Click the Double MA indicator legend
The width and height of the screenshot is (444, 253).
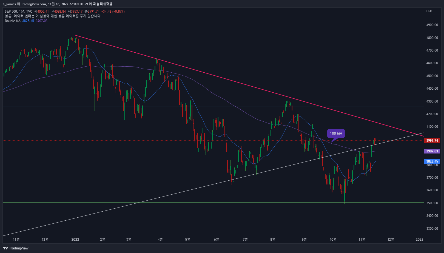pyautogui.click(x=13, y=21)
